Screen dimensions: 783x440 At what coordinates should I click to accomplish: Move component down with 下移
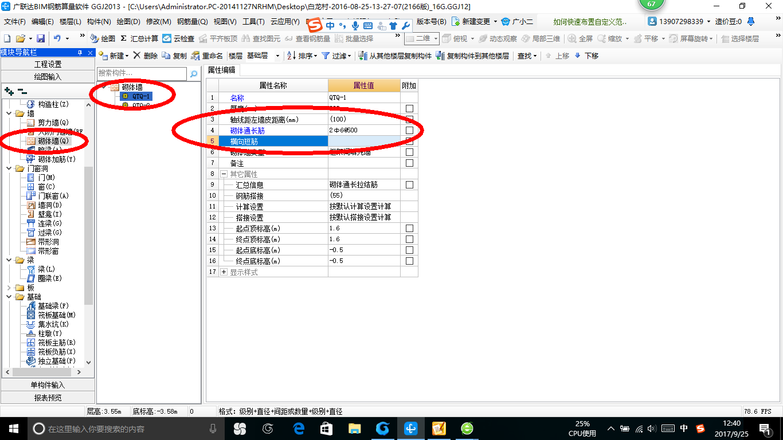tap(586, 56)
